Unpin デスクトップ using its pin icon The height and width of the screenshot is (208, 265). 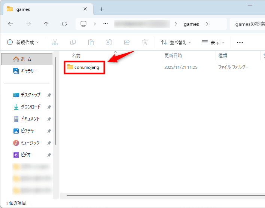pyautogui.click(x=49, y=95)
